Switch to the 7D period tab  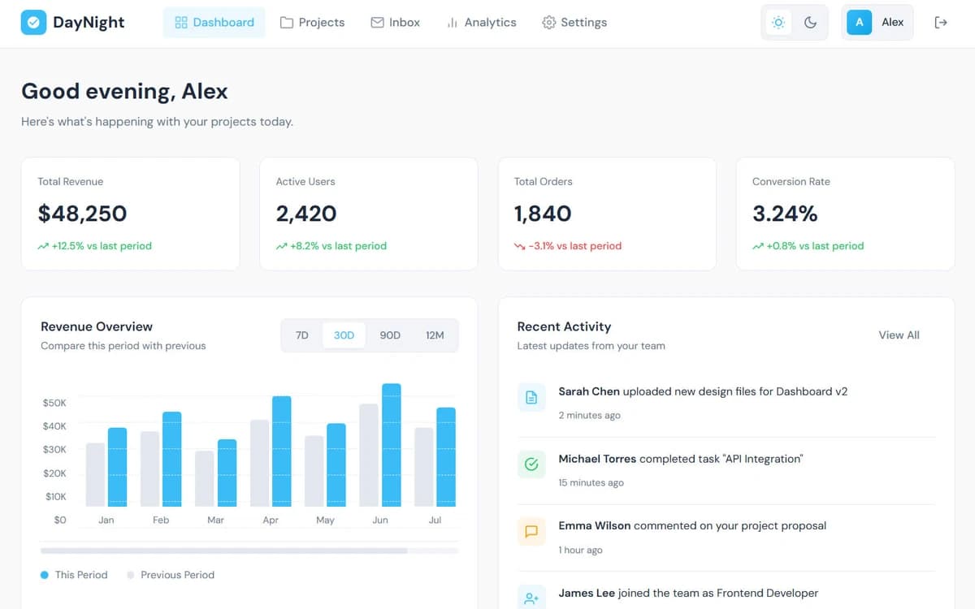(x=301, y=335)
